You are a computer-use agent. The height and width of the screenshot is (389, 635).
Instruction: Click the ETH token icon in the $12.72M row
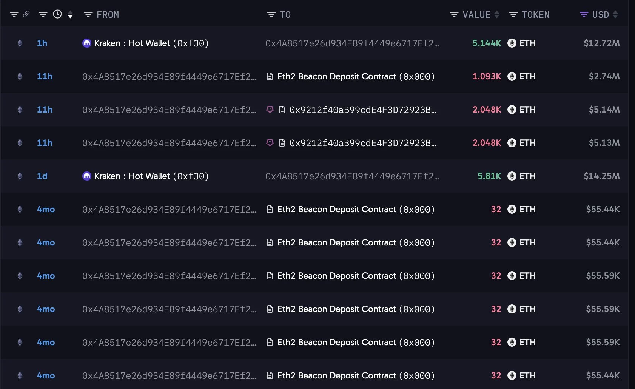[512, 43]
